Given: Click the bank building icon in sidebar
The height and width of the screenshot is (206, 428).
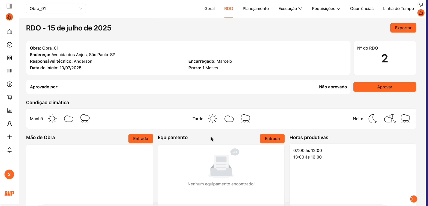Looking at the screenshot, I should tap(10, 32).
